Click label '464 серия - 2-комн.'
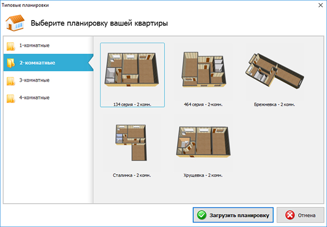Image resolution: width=327 pixels, height=227 pixels. (203, 104)
